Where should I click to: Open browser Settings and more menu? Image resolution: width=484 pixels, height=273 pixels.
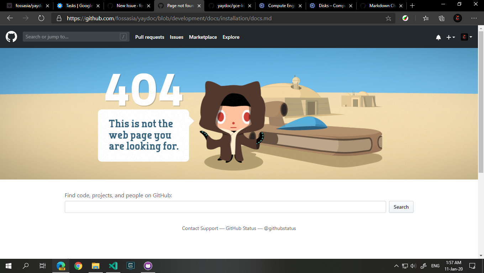(x=474, y=18)
